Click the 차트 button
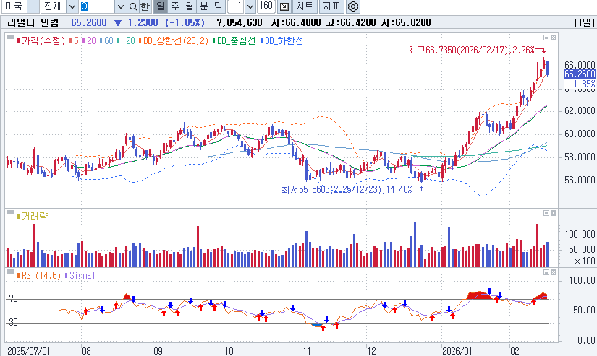Viewport: 597px width, 356px height. [x=305, y=6]
